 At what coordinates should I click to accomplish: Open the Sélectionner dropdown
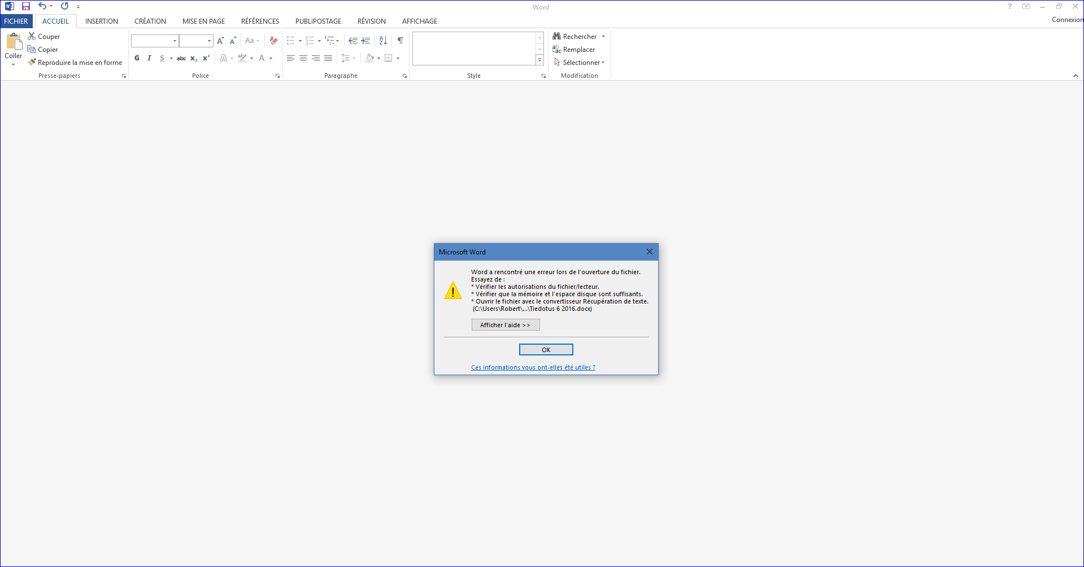click(x=580, y=63)
